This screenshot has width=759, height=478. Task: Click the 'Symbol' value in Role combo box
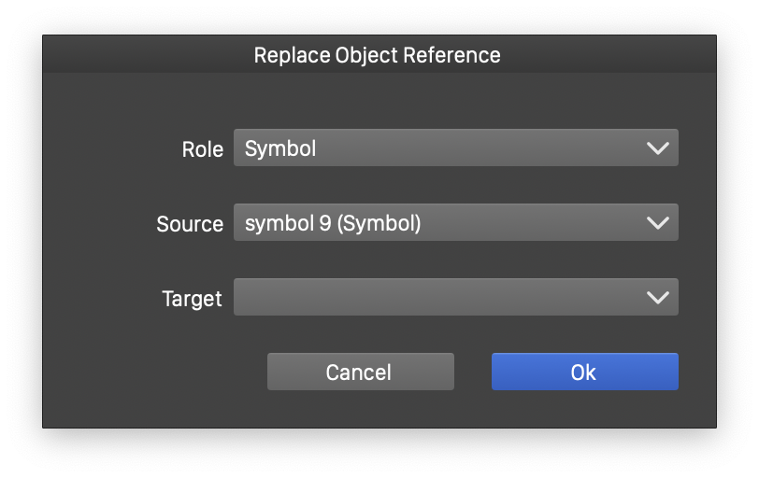coord(280,148)
